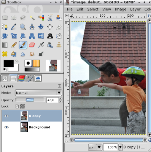Screen dimensions: 151x152
Task: Switch to the Layers tab
Action: pyautogui.click(x=13, y=78)
